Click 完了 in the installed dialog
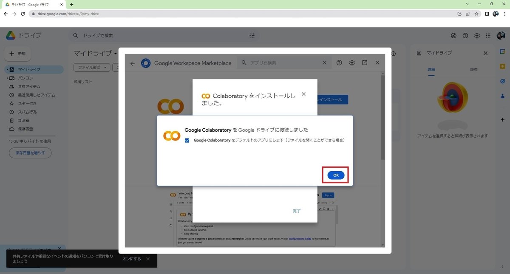510x274 pixels. [x=297, y=211]
